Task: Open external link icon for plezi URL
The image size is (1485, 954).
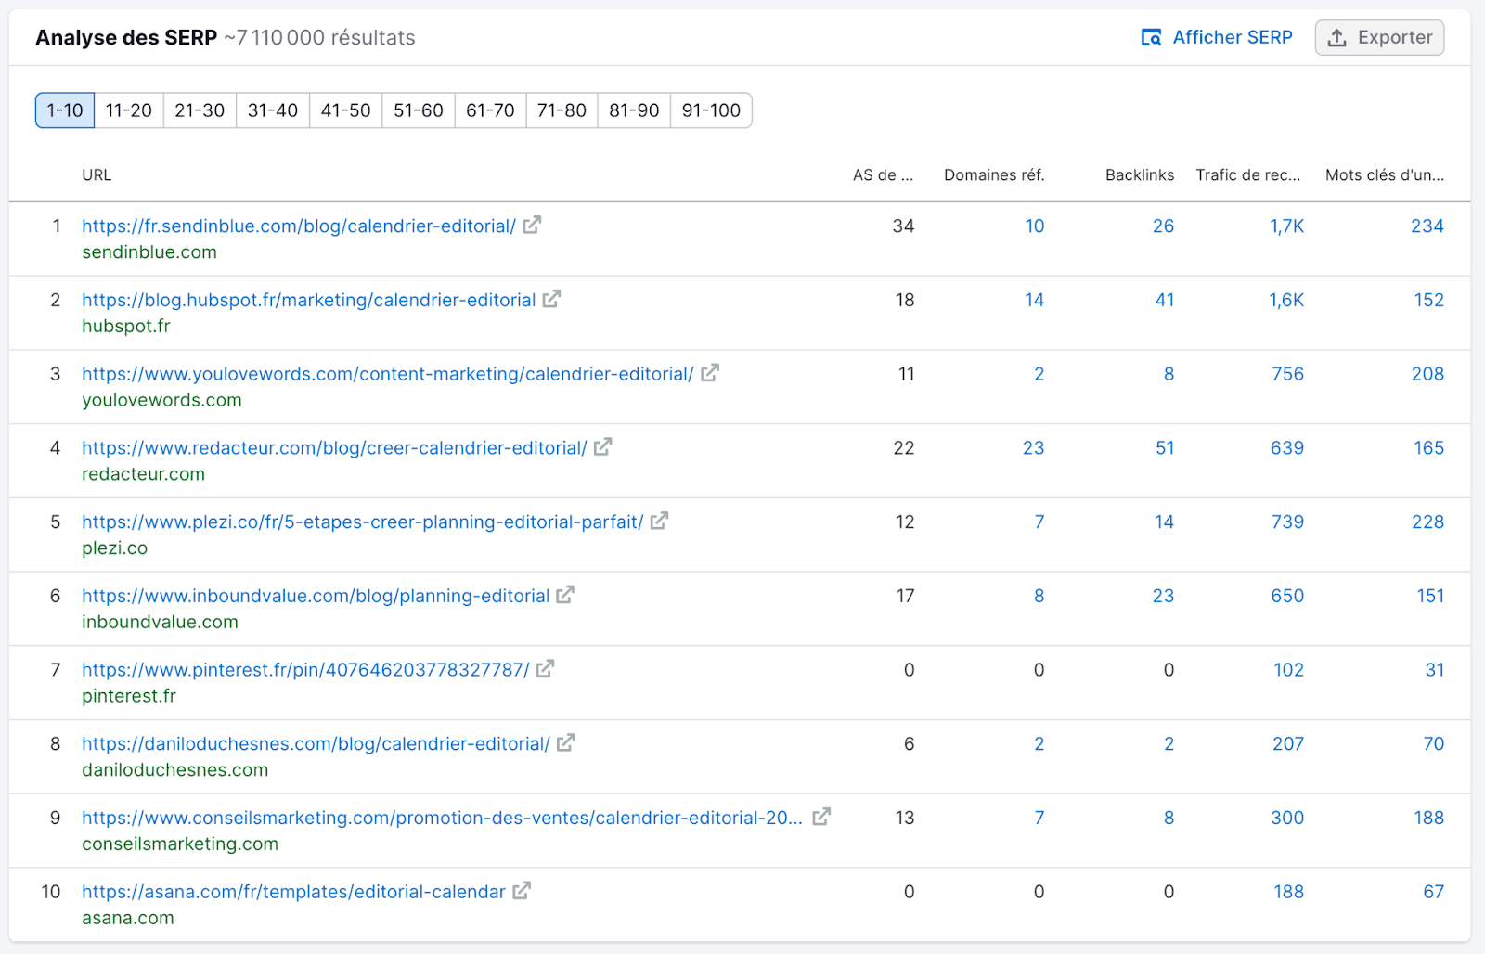Action: coord(660,522)
